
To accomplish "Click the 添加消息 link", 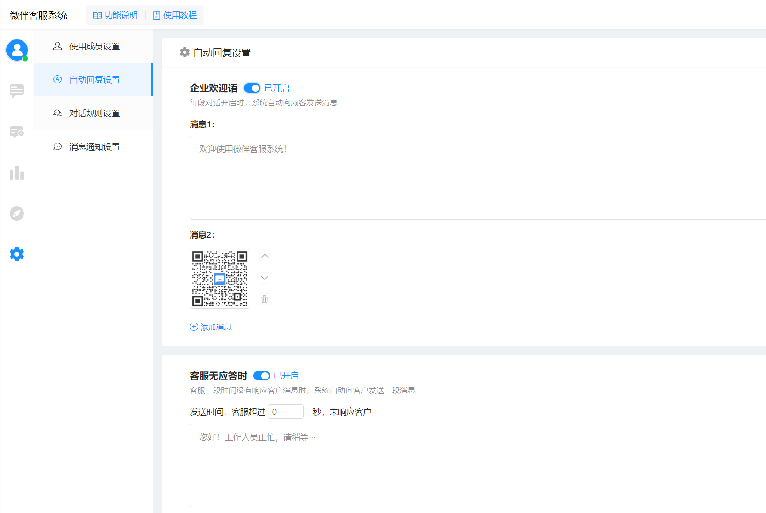I will point(211,327).
